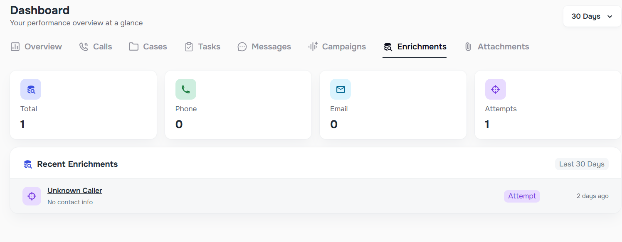Click the Cases folder icon
This screenshot has height=242, width=622.
[x=133, y=46]
